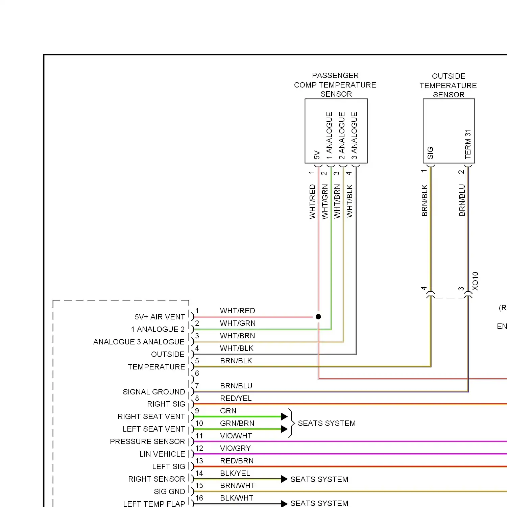Screen dimensions: 507x507
Task: Click the RIGHT SENSOR module pin label
Action: 156,479
